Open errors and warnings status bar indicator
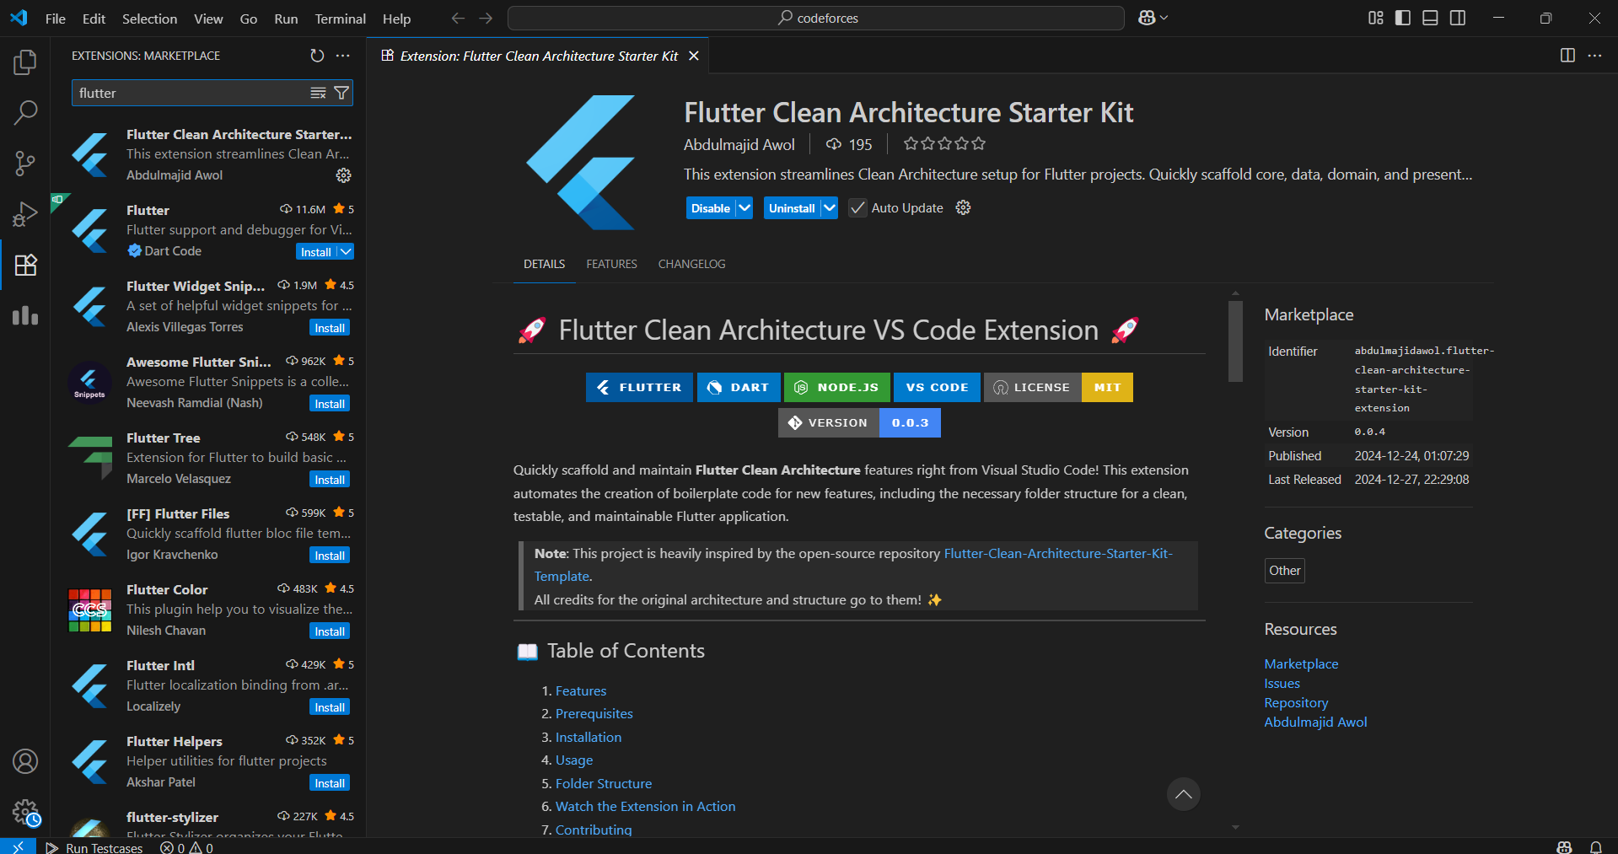Screen dimensions: 1618x854 [x=186, y=847]
